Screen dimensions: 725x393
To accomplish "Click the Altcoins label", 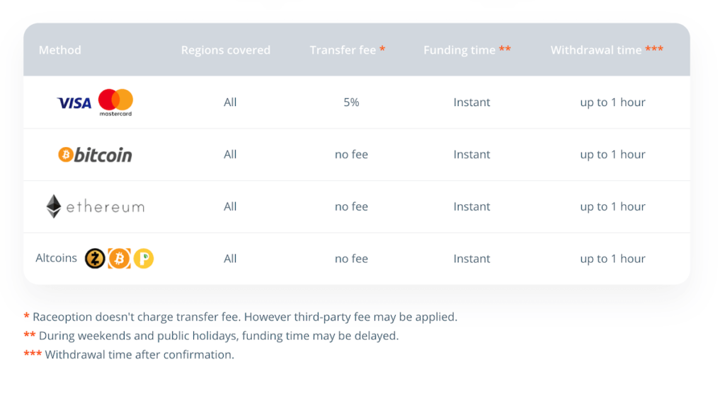I will tap(57, 258).
